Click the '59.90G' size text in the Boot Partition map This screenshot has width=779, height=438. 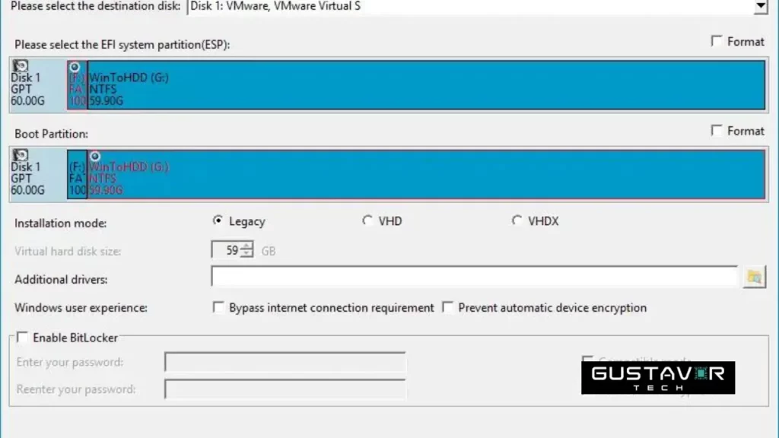tap(106, 190)
